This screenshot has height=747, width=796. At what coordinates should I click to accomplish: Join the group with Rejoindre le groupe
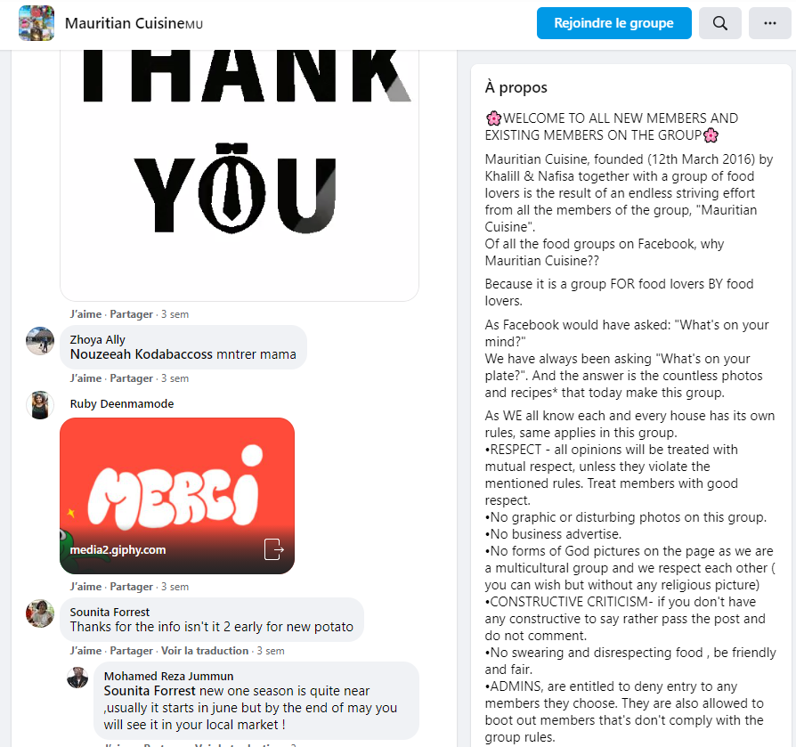613,23
